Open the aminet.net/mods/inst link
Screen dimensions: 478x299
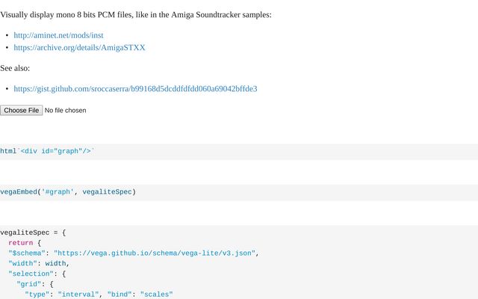pyautogui.click(x=58, y=35)
